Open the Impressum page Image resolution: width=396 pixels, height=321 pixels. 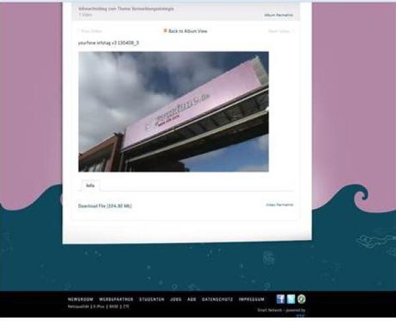coord(251,299)
